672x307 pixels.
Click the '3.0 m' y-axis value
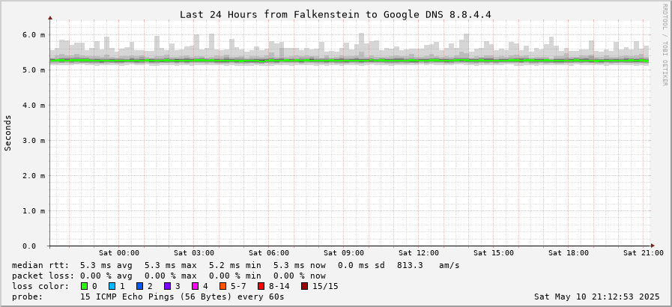[34, 141]
